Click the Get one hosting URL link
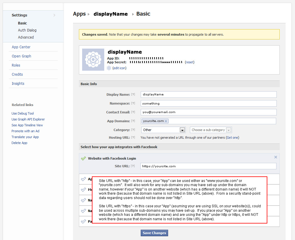The height and width of the screenshot is (240, 295). (x=233, y=138)
